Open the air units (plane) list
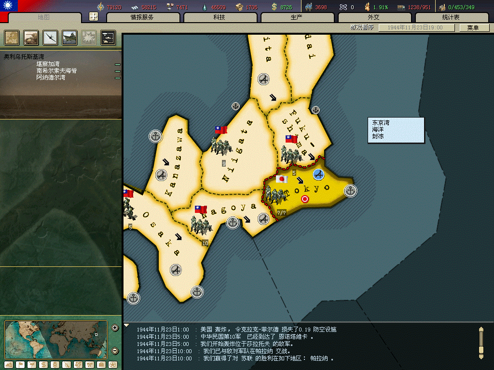 [50, 38]
